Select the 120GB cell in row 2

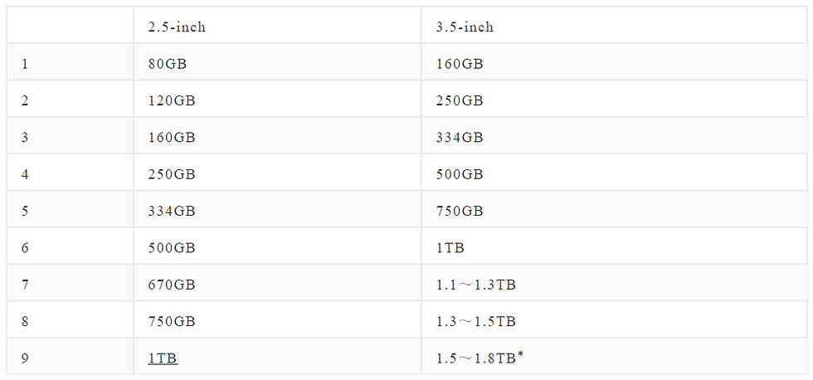click(x=277, y=99)
